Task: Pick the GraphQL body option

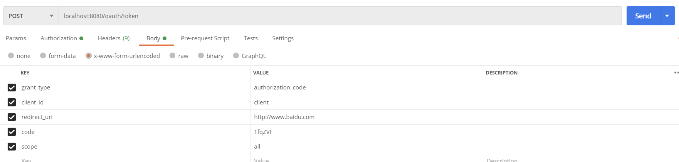Action: (x=236, y=56)
